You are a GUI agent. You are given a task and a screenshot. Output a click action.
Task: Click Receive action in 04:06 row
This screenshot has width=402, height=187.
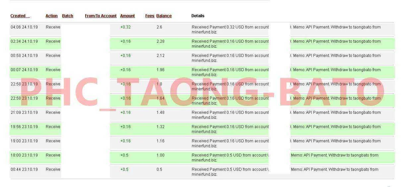[53, 27]
